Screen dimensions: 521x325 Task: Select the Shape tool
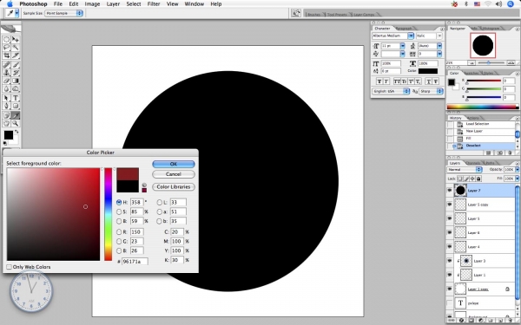click(x=16, y=106)
